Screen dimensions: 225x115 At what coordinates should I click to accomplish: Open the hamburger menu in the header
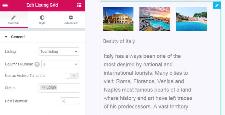[5, 5]
